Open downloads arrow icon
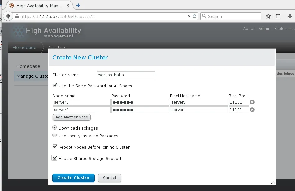 (x=290, y=16)
